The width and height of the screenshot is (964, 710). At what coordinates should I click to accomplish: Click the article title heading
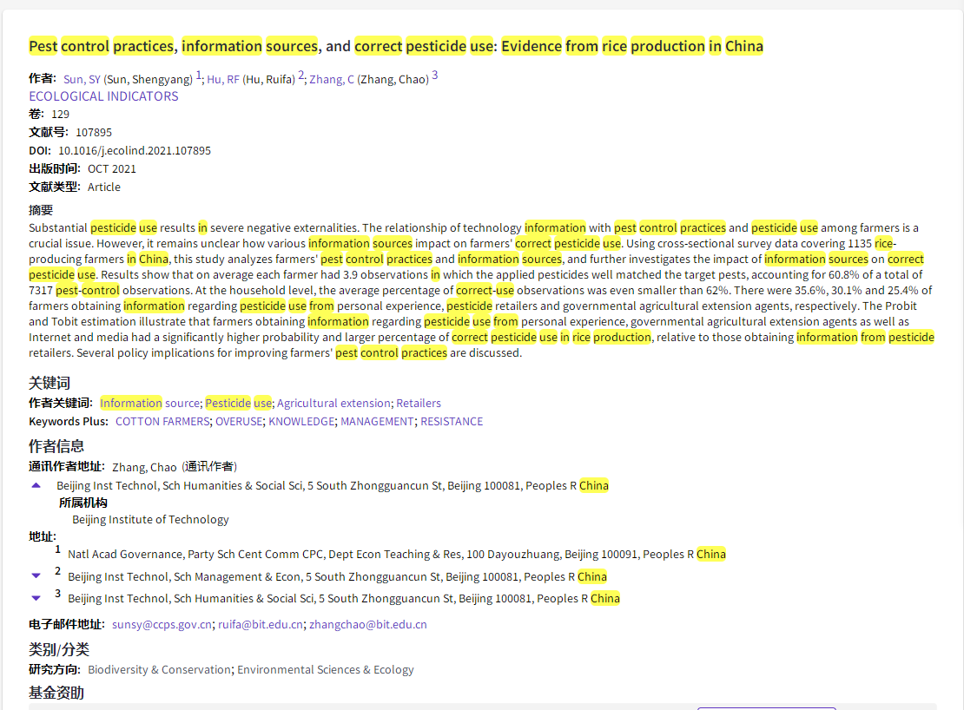[396, 46]
